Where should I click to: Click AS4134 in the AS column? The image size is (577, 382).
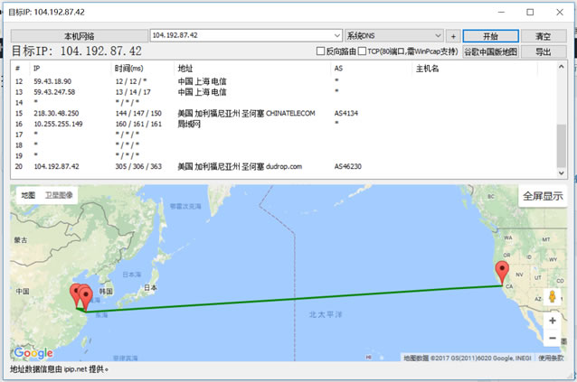(345, 113)
